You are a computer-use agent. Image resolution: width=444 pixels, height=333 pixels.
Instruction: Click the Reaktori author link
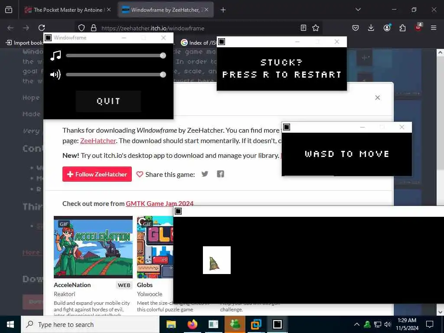point(64,294)
